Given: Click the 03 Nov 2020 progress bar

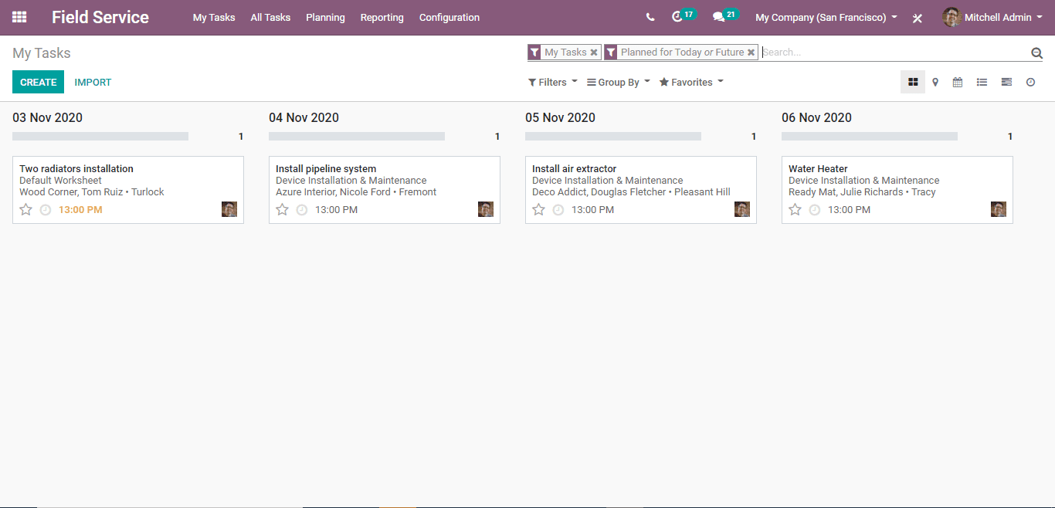Looking at the screenshot, I should 100,136.
